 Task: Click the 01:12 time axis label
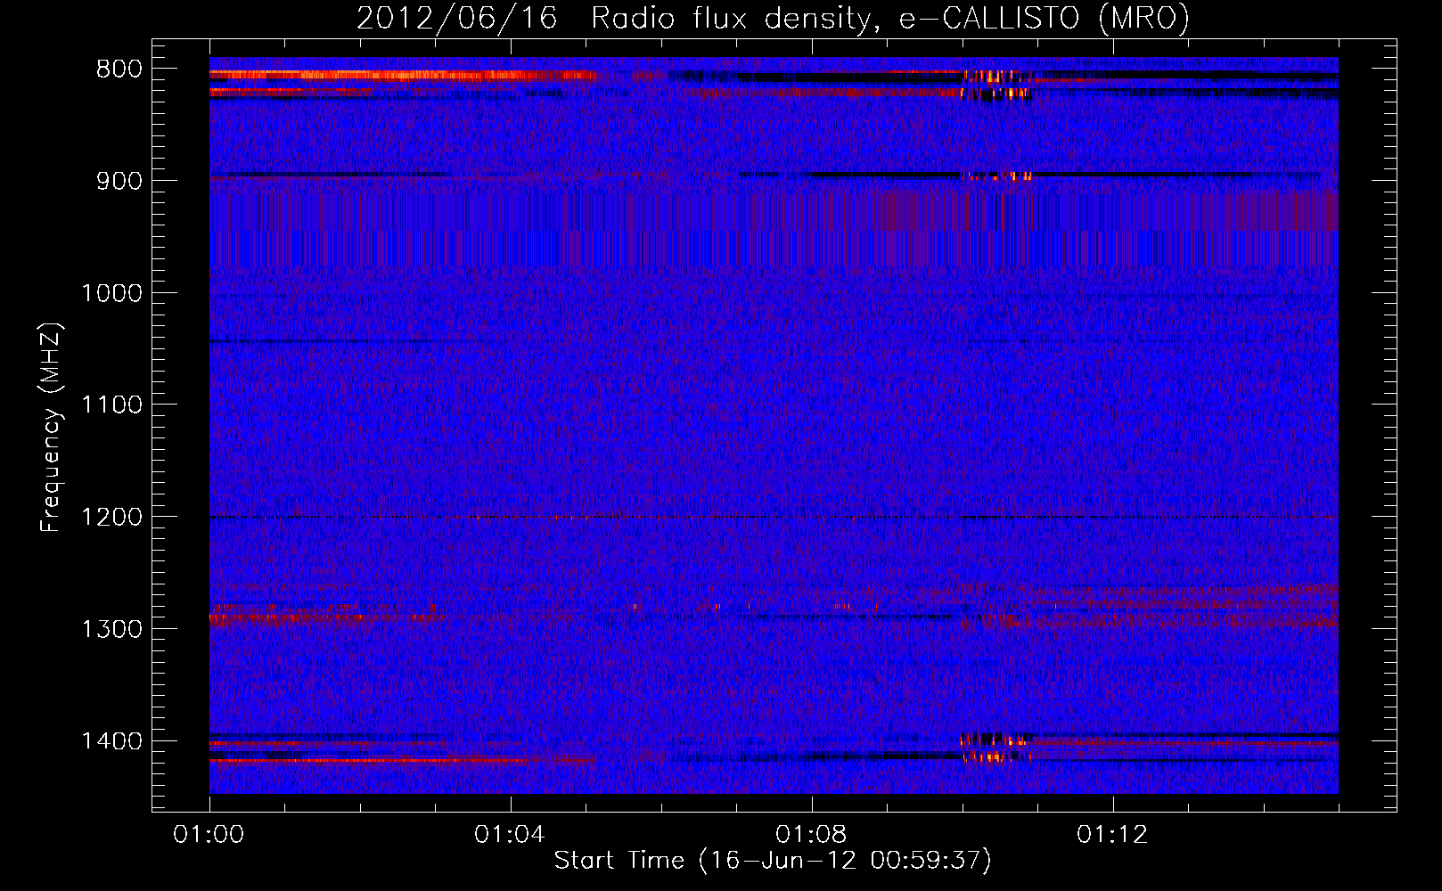[1112, 835]
